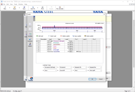The height and width of the screenshot is (92, 135).
Task: Click the Tedds application icon in title bar
Action: (x=2, y=1)
